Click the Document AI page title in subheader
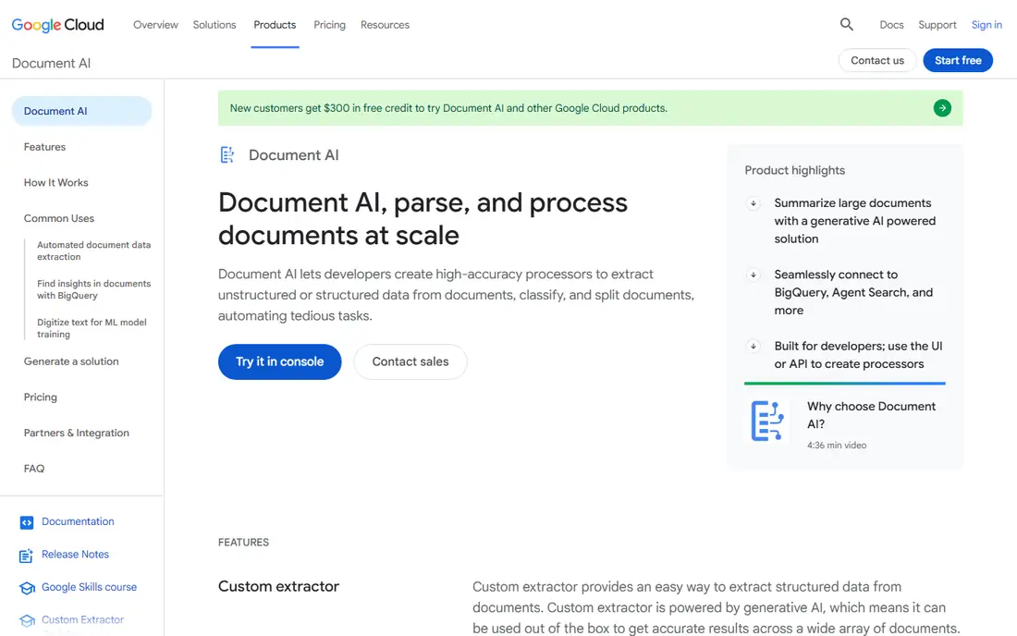 (x=51, y=63)
